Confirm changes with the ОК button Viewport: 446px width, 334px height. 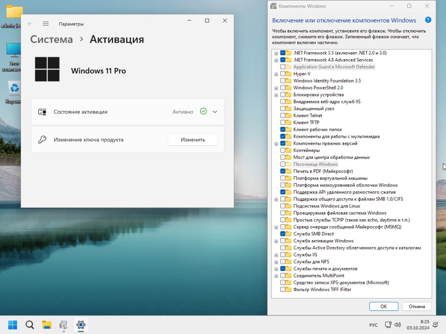coord(383,306)
